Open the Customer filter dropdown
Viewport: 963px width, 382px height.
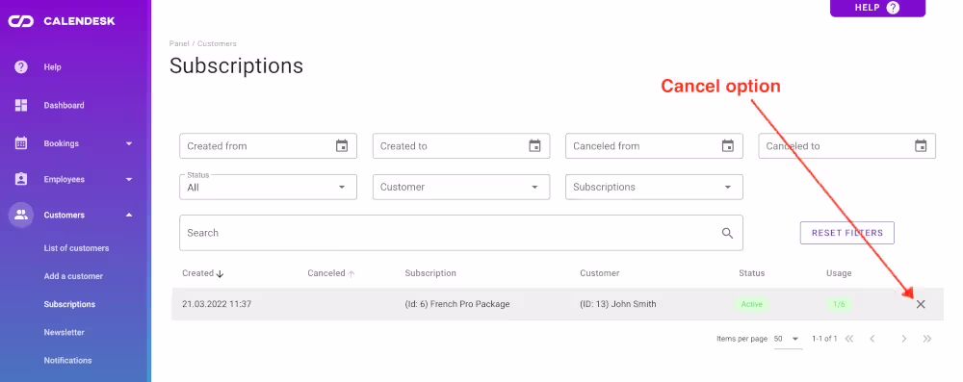pos(460,187)
